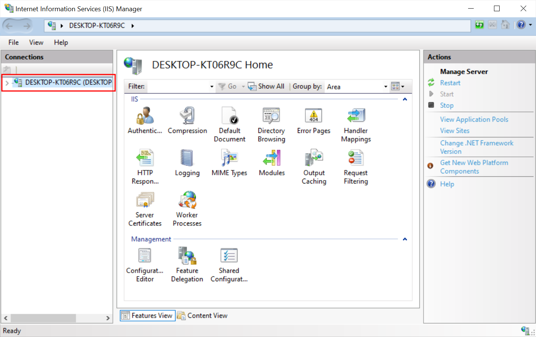Open the Logging feature
The width and height of the screenshot is (536, 337).
click(187, 163)
